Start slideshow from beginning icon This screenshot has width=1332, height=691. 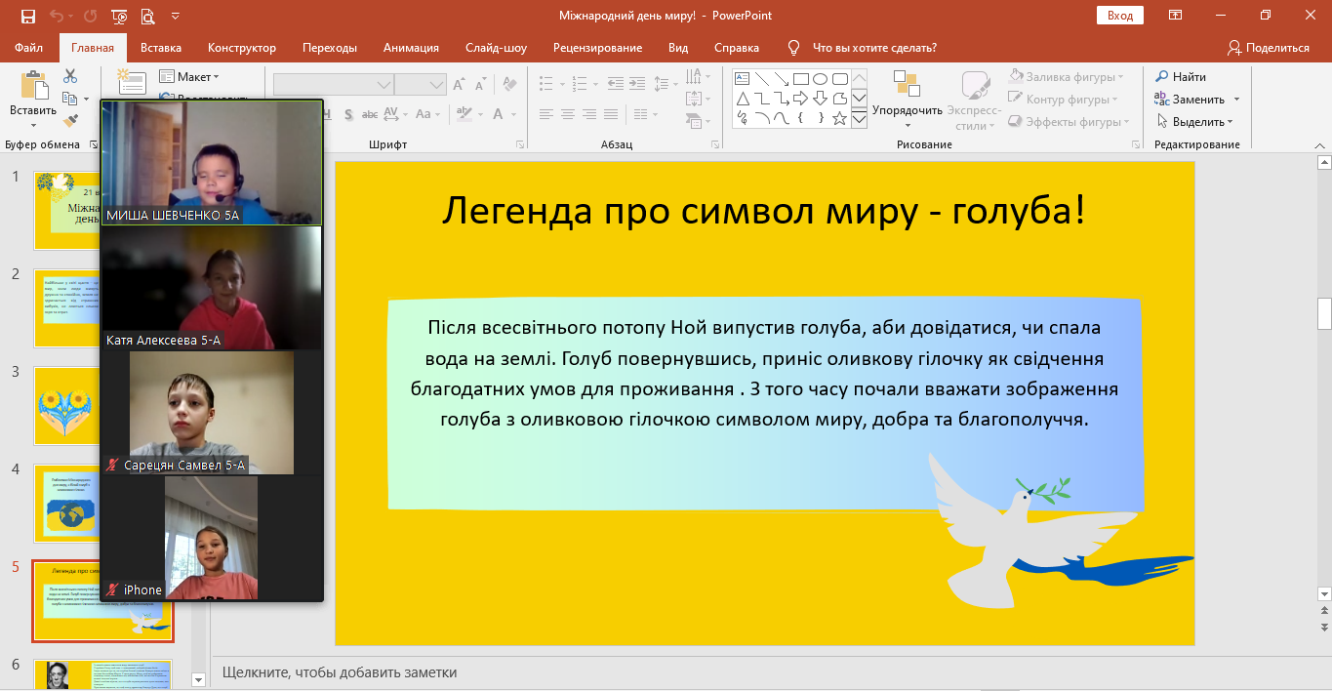click(119, 16)
